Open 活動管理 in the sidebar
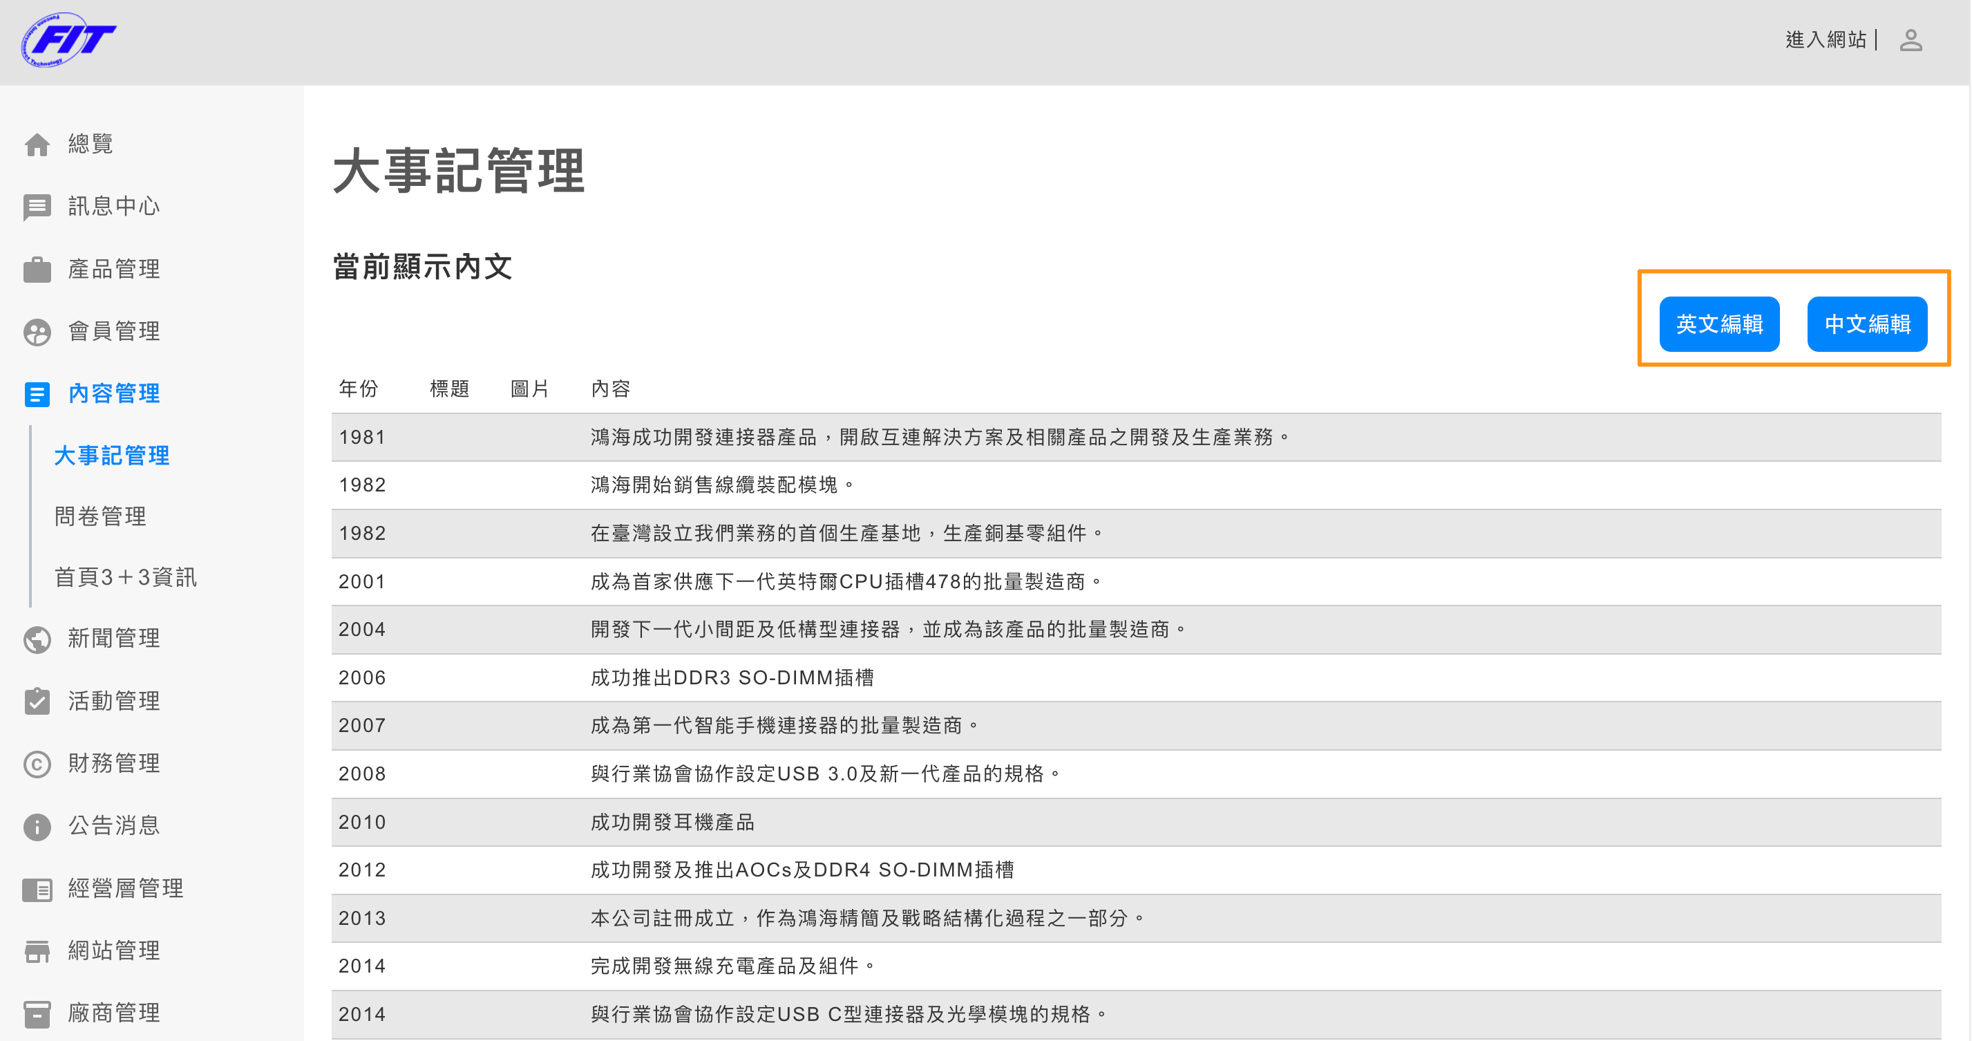1972x1041 pixels. coord(114,701)
